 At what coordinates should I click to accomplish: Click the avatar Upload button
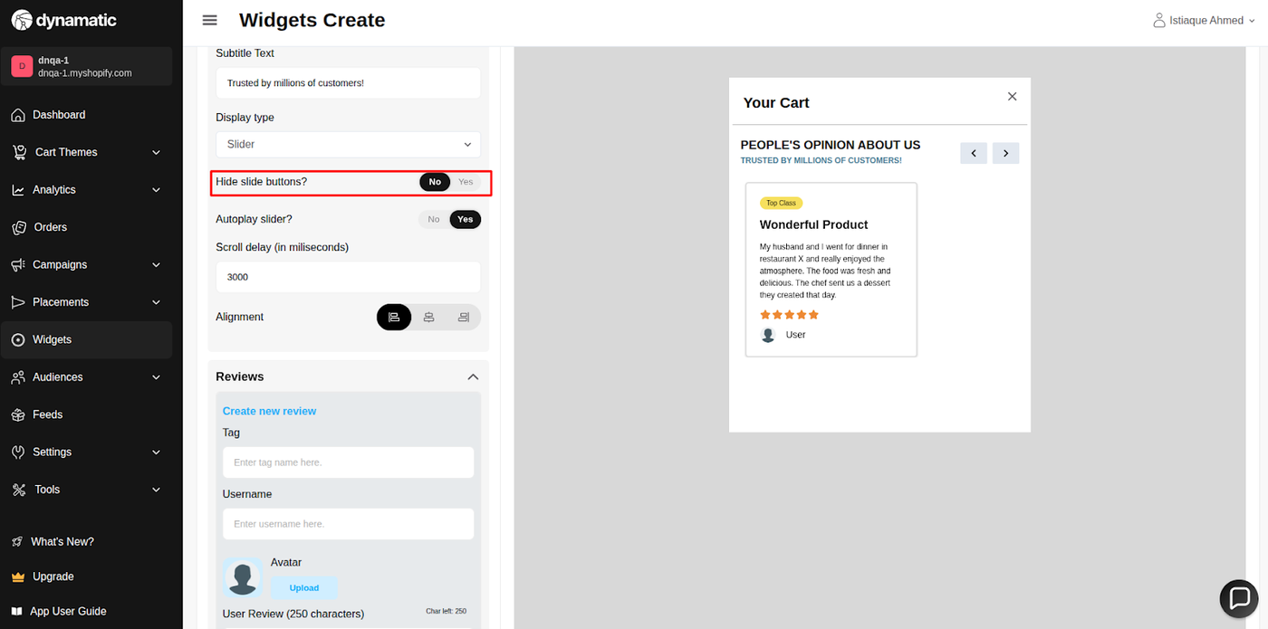tap(304, 588)
